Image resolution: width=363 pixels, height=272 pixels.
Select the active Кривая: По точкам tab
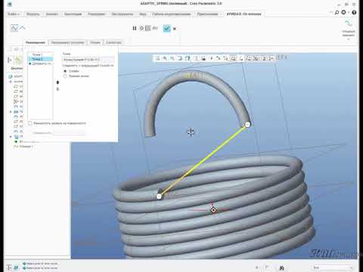pyautogui.click(x=244, y=14)
